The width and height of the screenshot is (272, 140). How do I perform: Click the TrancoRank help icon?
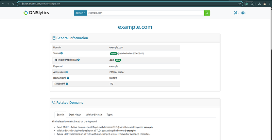(x=67, y=84)
